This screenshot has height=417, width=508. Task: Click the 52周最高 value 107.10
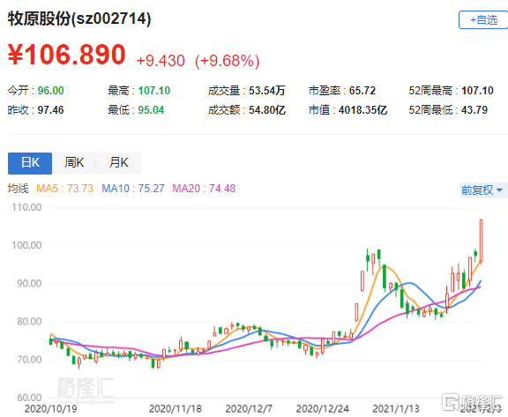pyautogui.click(x=477, y=91)
